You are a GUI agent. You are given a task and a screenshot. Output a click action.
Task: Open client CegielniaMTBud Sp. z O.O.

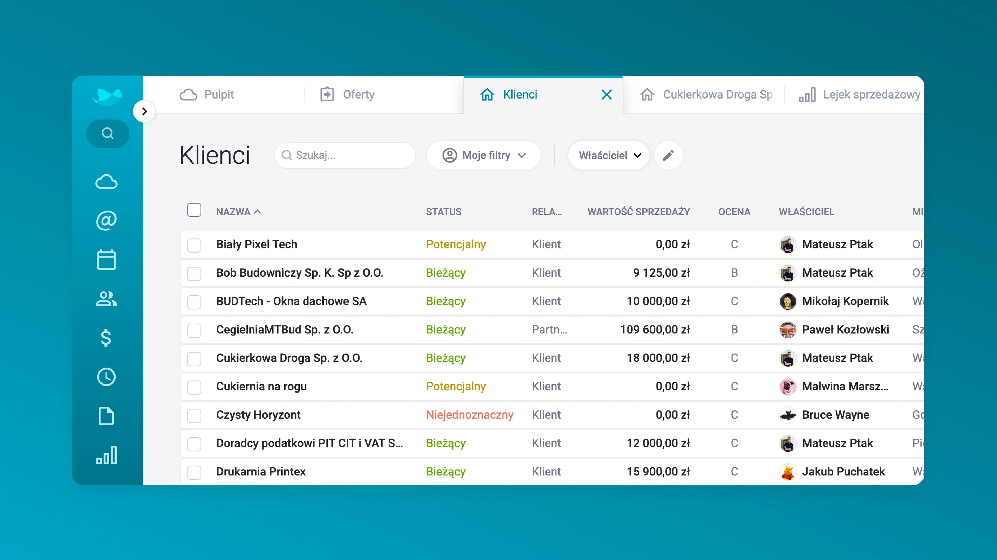tap(285, 330)
